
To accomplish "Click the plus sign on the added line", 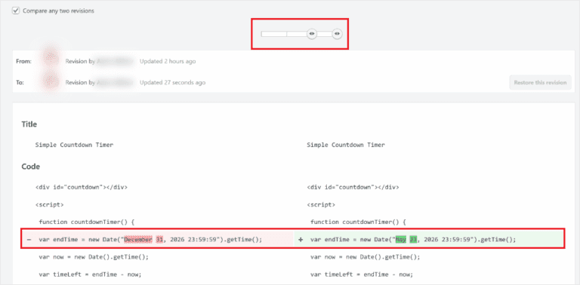I will 301,240.
